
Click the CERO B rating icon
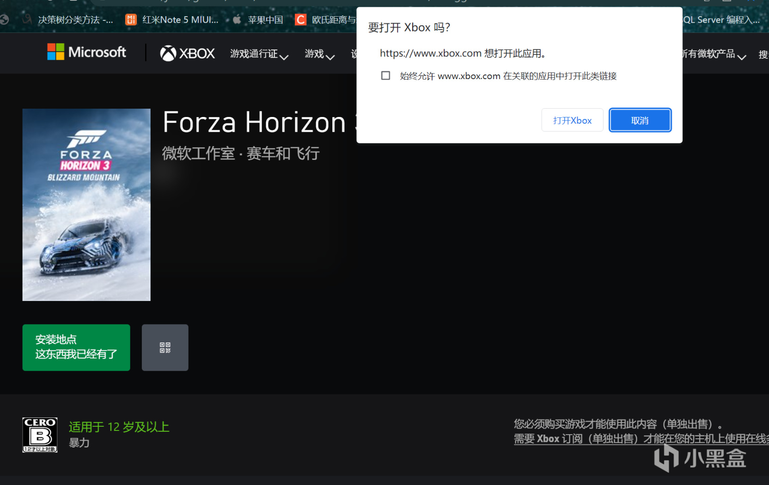tap(40, 435)
